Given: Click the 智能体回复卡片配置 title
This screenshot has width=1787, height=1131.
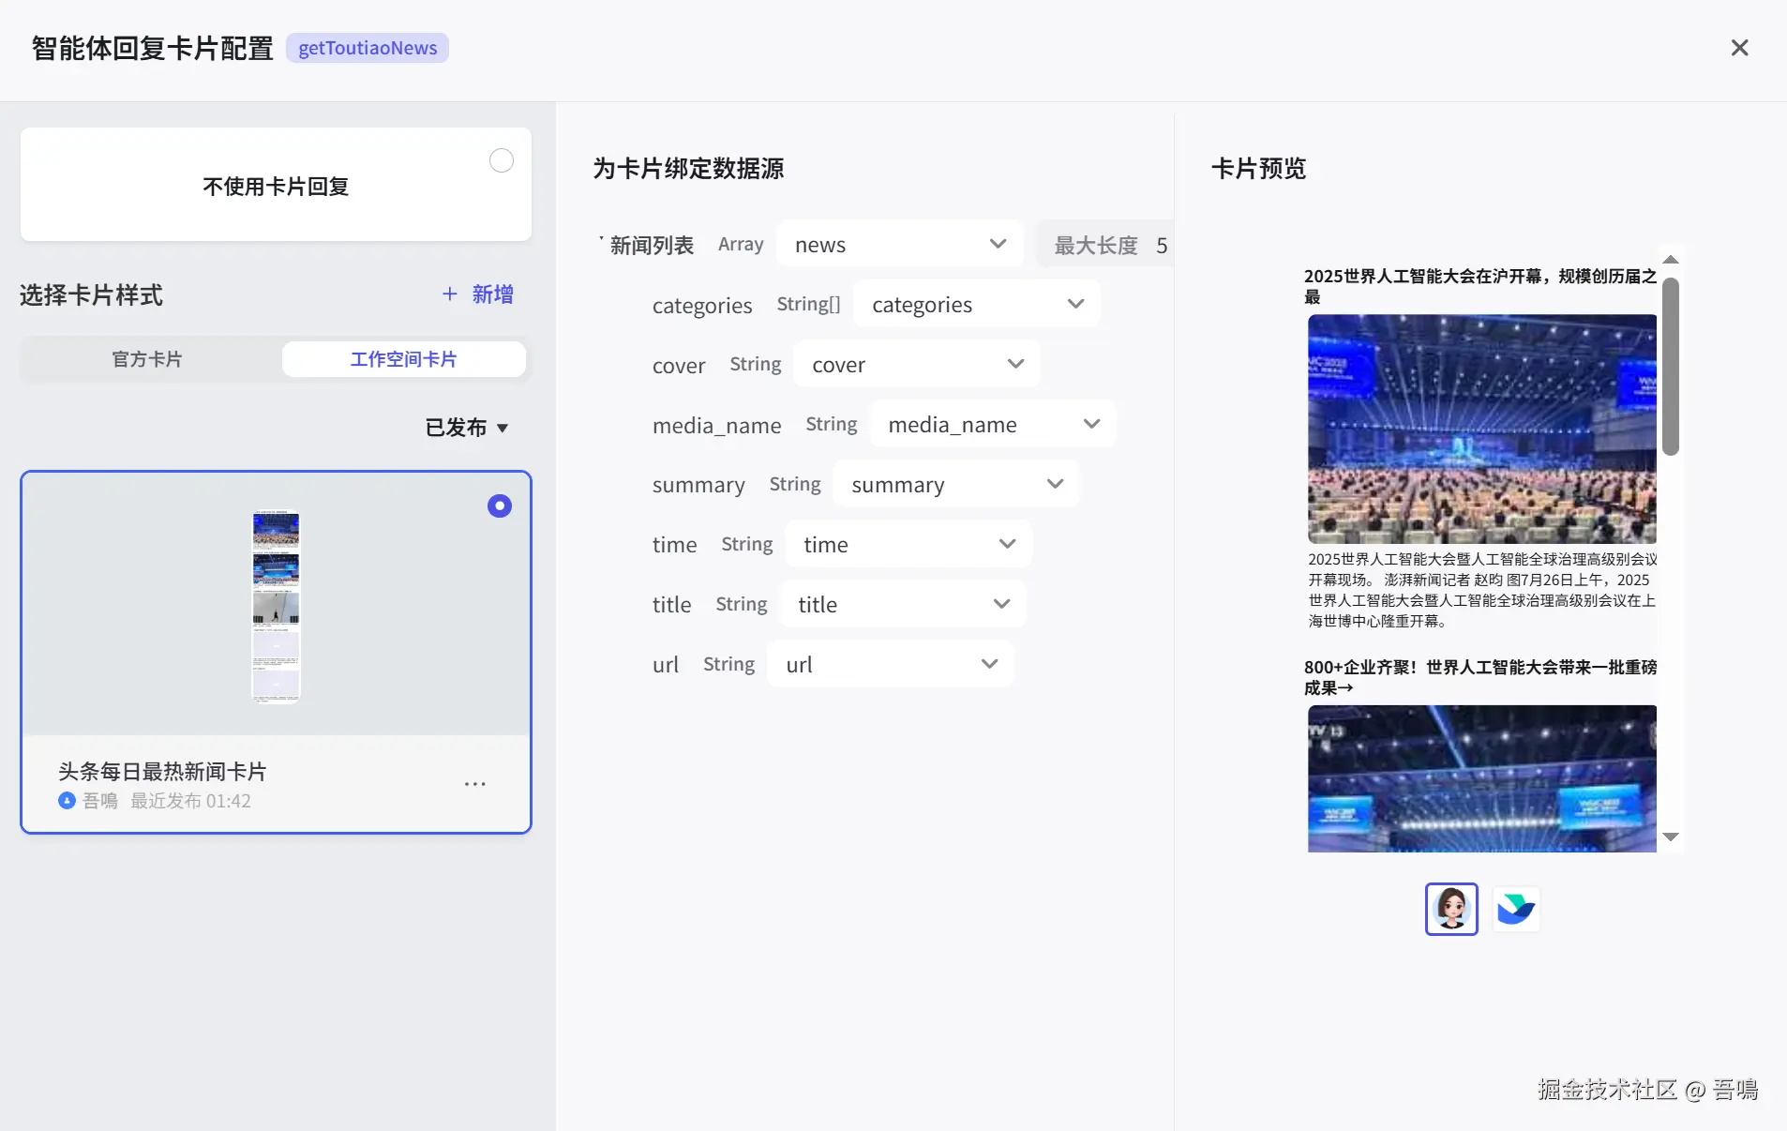Looking at the screenshot, I should pyautogui.click(x=152, y=48).
